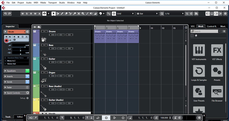Open the Grid Type Bar dropdown
229x121 pixels.
pyautogui.click(x=147, y=14)
